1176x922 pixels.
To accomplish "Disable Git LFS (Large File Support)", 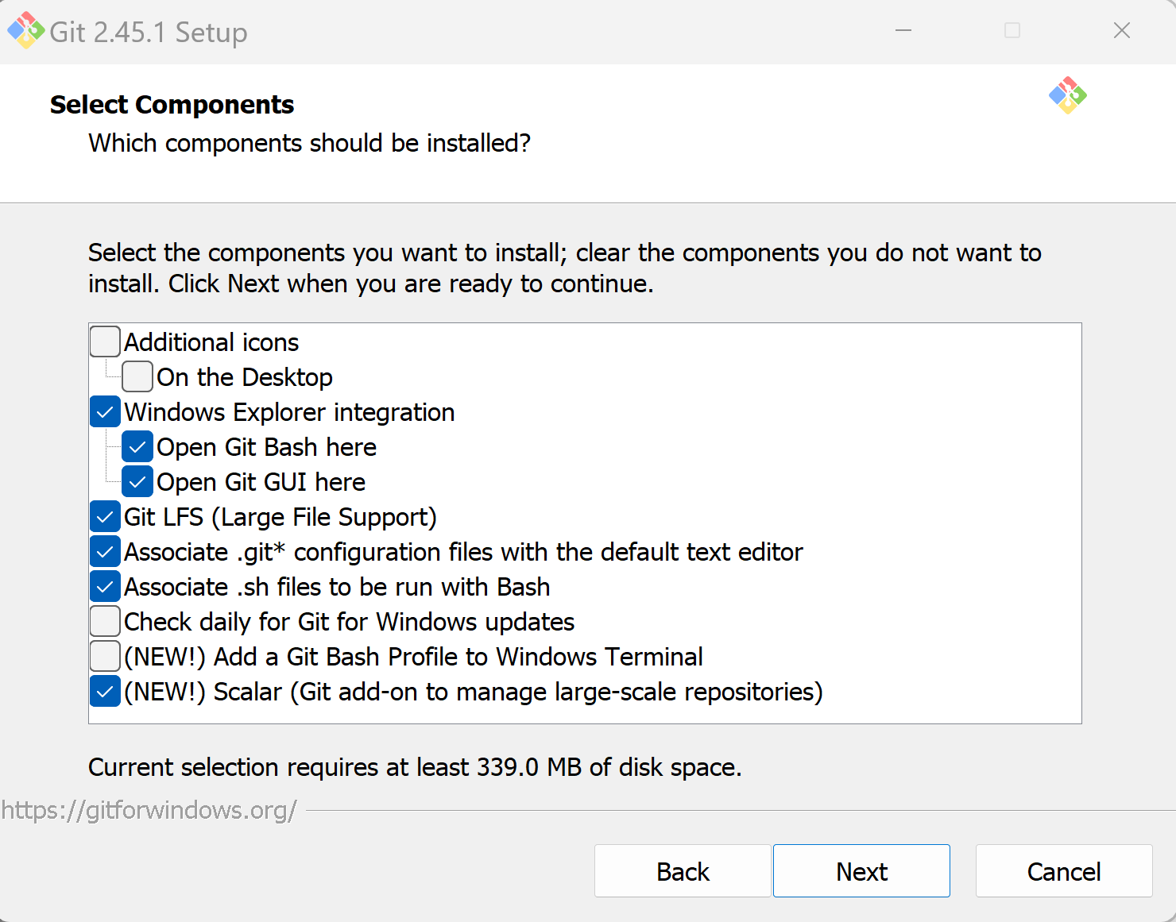I will pos(105,516).
